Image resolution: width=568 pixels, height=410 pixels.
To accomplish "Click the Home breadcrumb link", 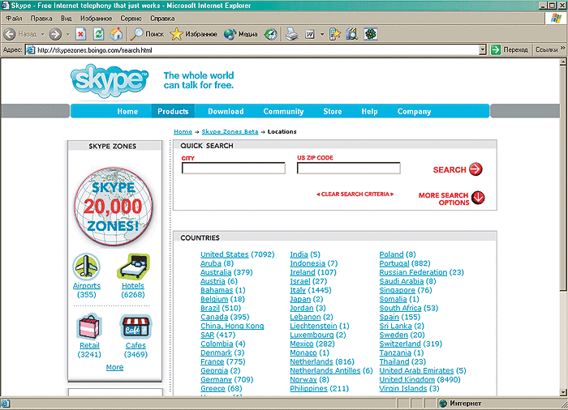I will [x=183, y=132].
